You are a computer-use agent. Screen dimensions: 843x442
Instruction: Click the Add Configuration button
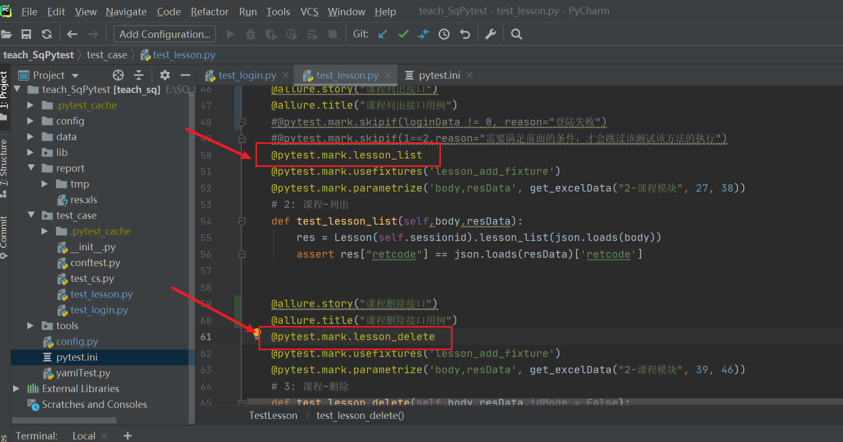pyautogui.click(x=165, y=34)
